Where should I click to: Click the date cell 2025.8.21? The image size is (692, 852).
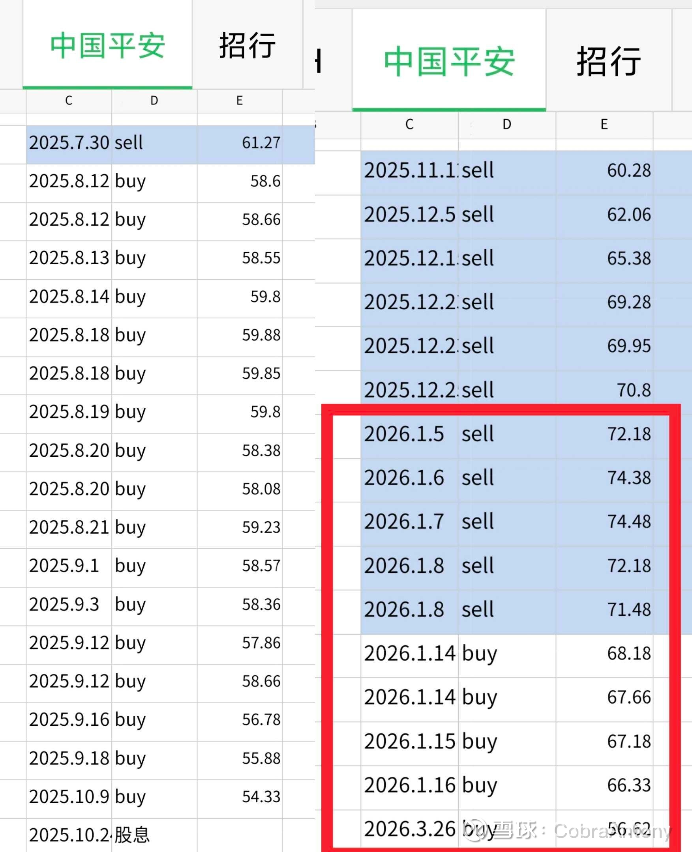pos(69,529)
